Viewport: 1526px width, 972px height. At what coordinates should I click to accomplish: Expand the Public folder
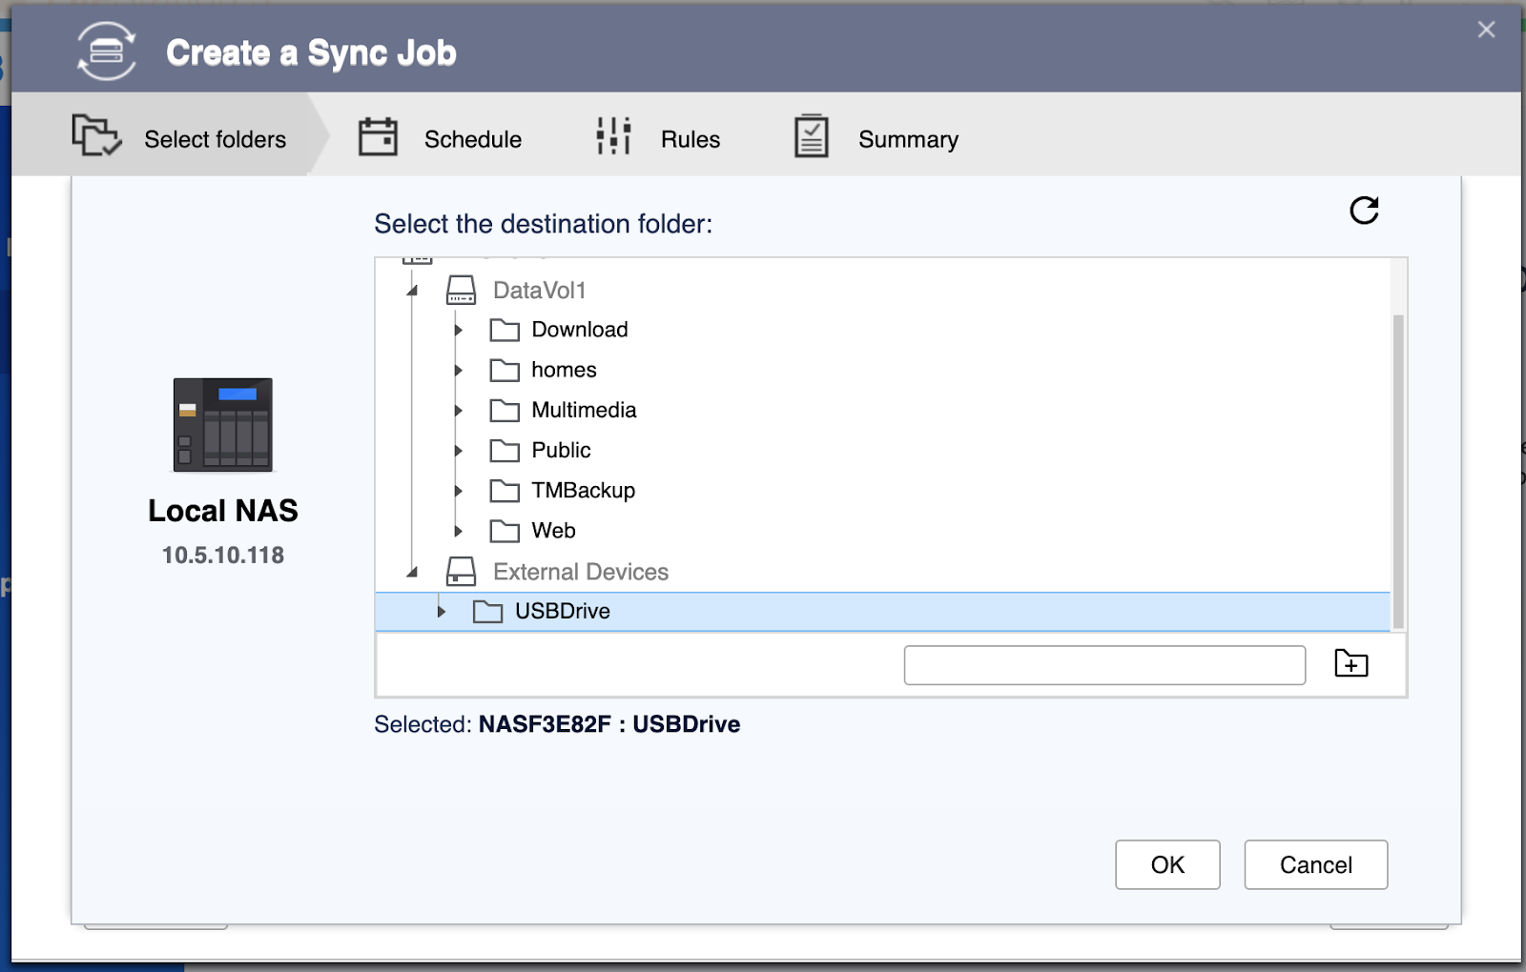tap(459, 450)
